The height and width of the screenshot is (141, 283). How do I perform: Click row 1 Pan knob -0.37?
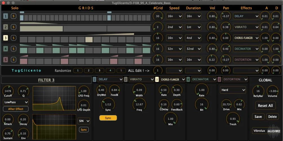(226, 16)
